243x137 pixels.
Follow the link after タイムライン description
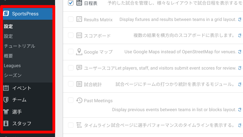241,125
